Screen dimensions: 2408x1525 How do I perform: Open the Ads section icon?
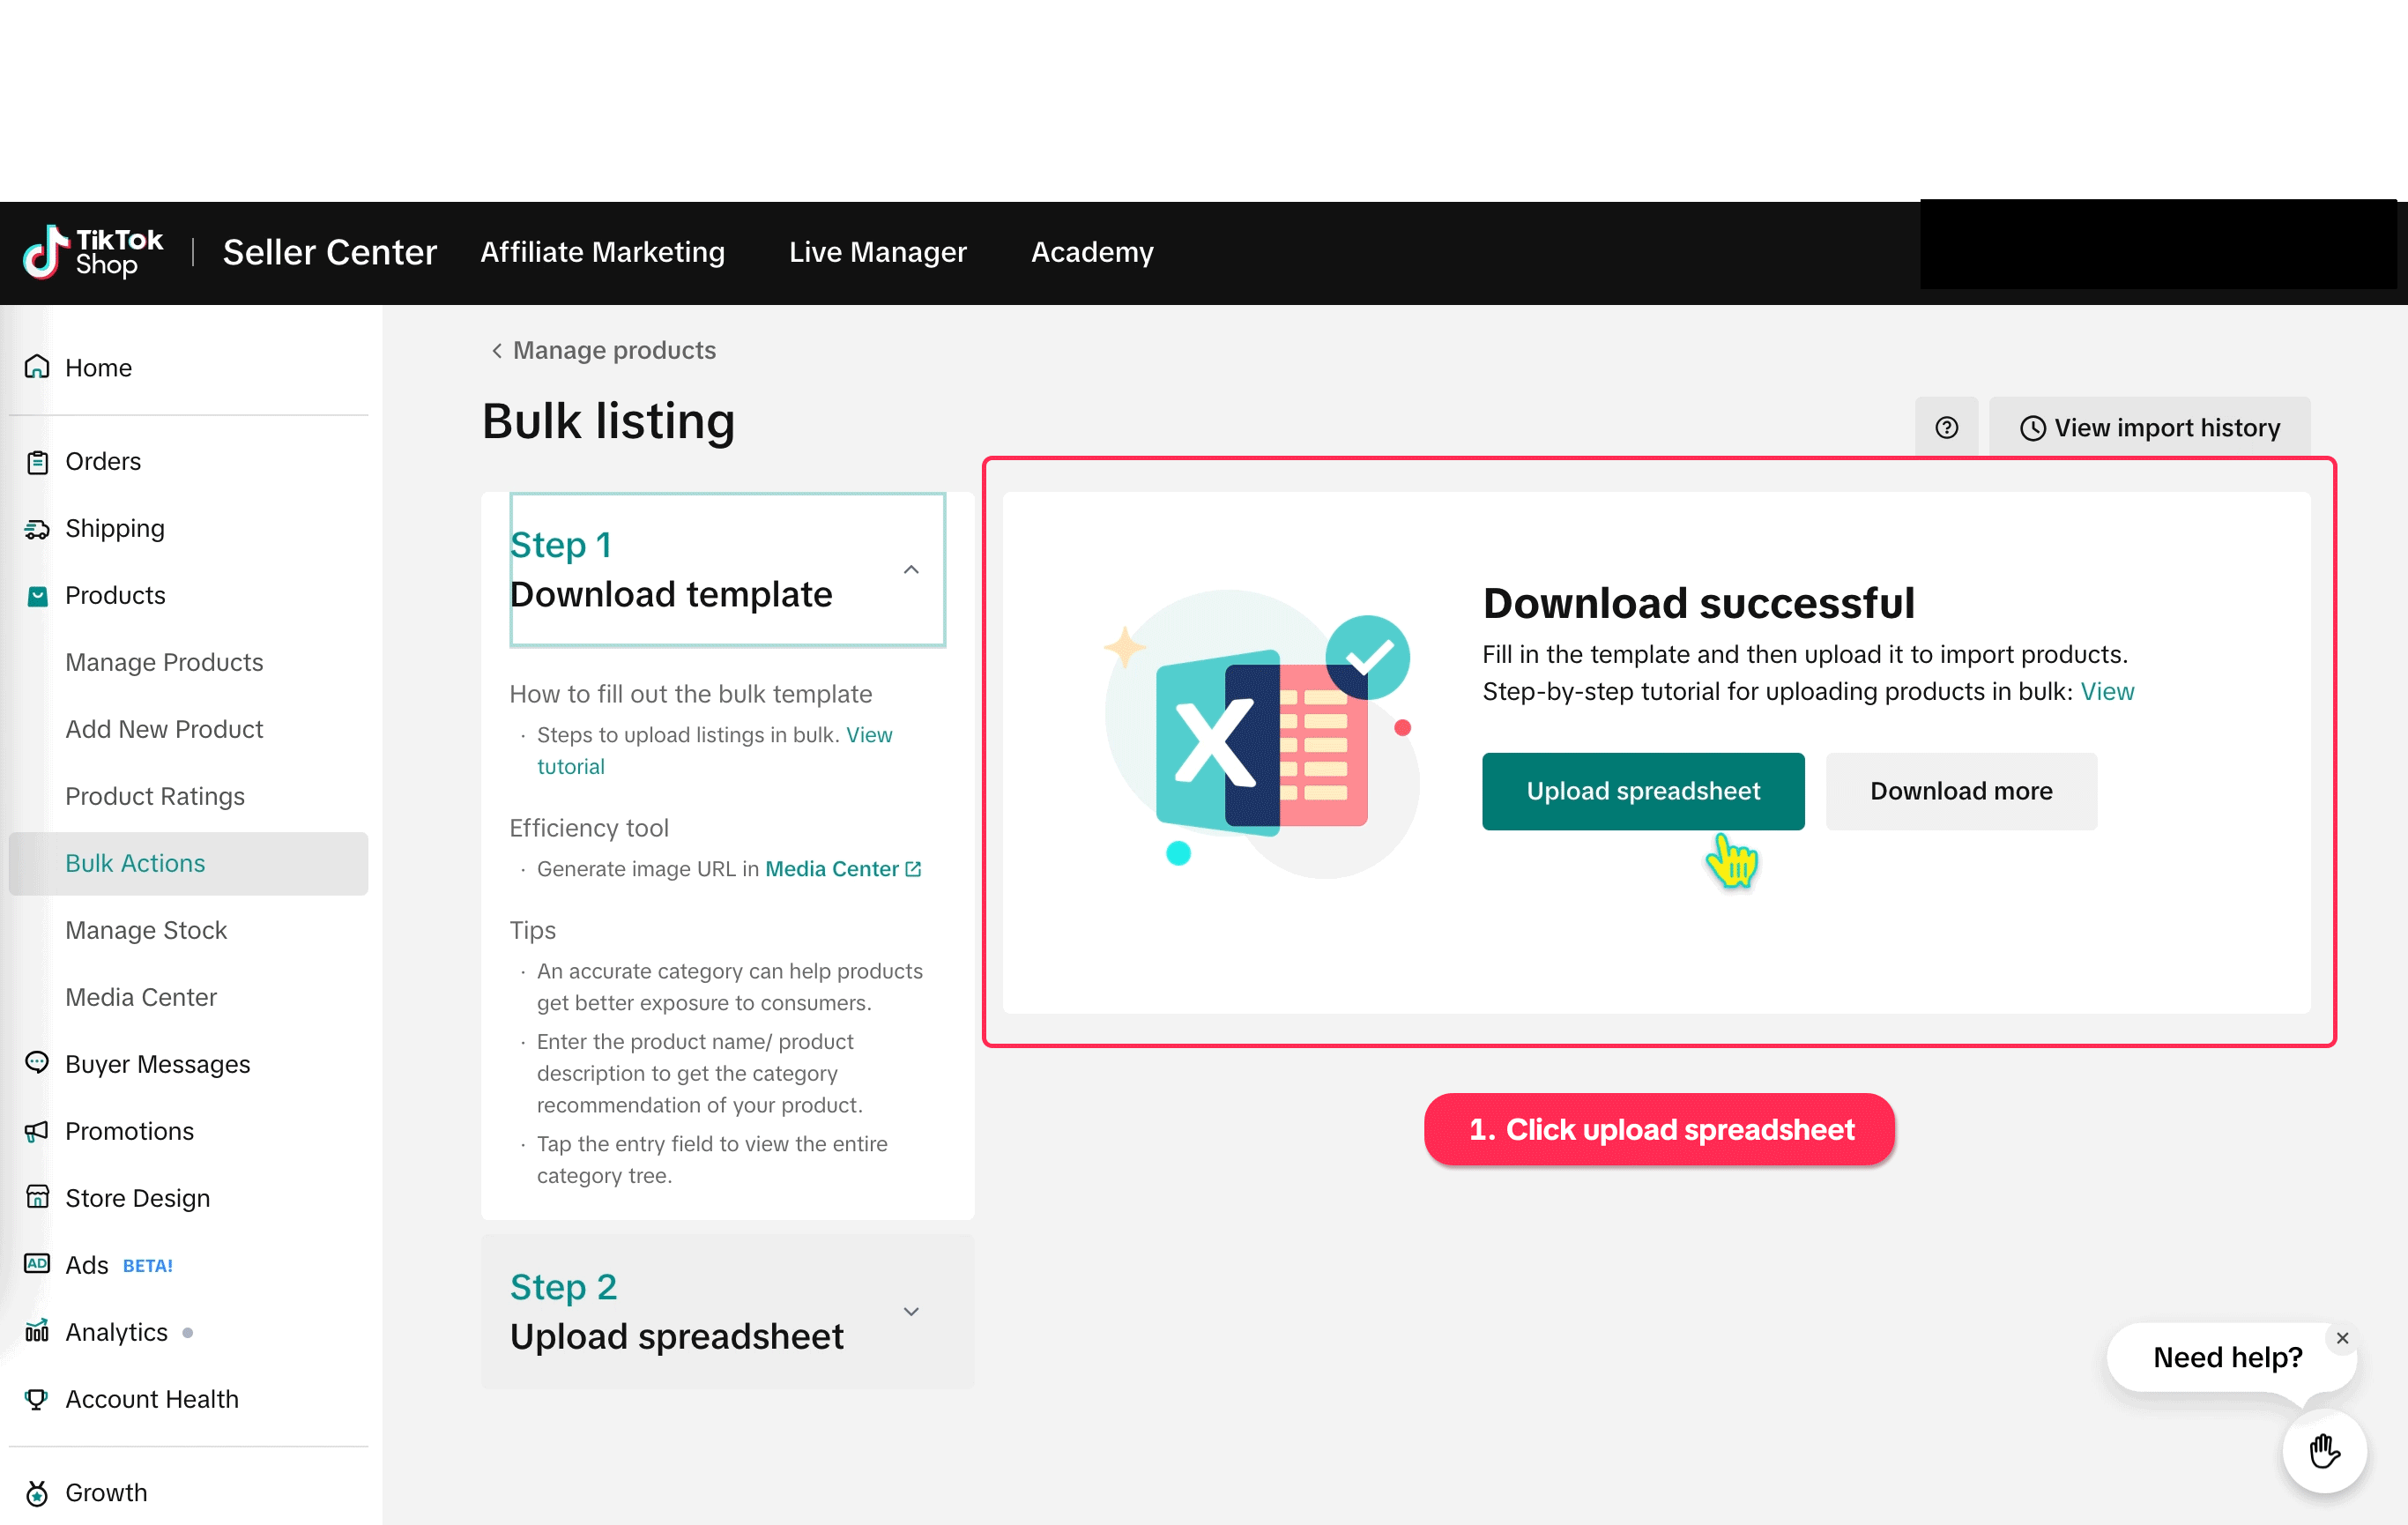pos(37,1264)
